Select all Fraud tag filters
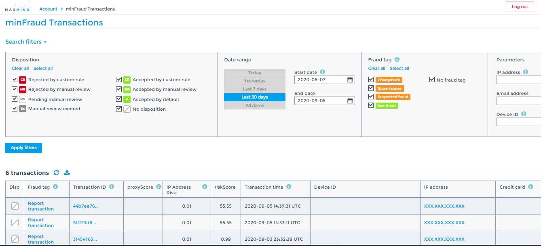541x246 pixels. [399, 68]
